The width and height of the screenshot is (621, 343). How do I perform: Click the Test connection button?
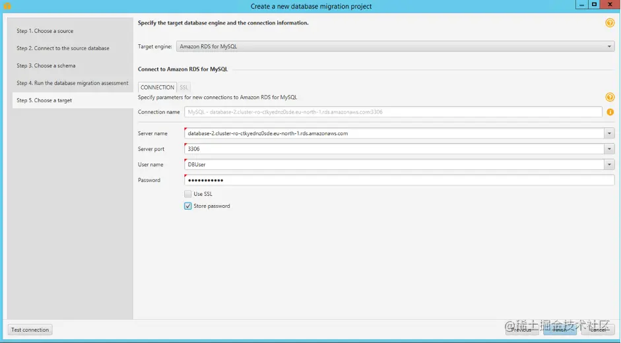click(x=30, y=330)
